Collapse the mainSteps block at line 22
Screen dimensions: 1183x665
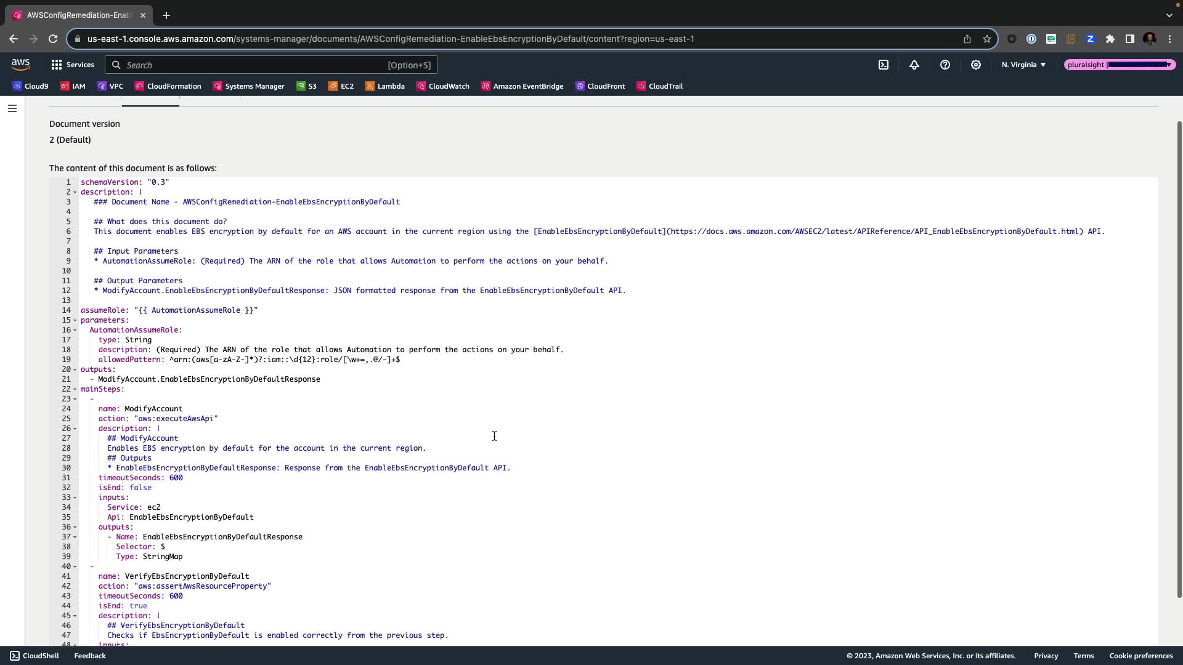pos(75,389)
